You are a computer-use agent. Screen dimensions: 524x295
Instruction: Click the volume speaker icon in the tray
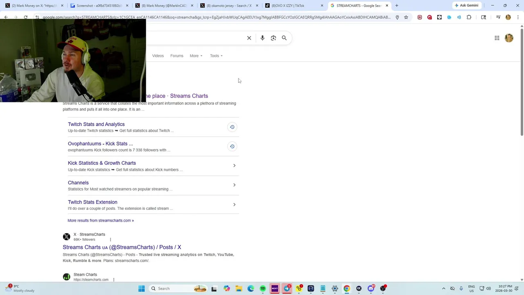pyautogui.click(x=488, y=288)
